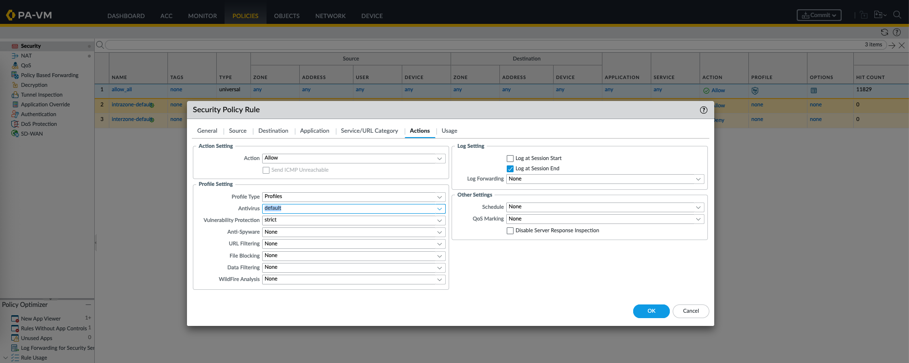Open the Log Forwarding dropdown
Viewport: 909px width, 363px height.
605,179
